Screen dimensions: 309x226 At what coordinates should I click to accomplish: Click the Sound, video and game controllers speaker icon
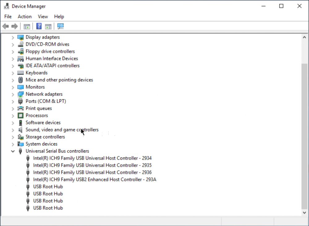pos(20,130)
